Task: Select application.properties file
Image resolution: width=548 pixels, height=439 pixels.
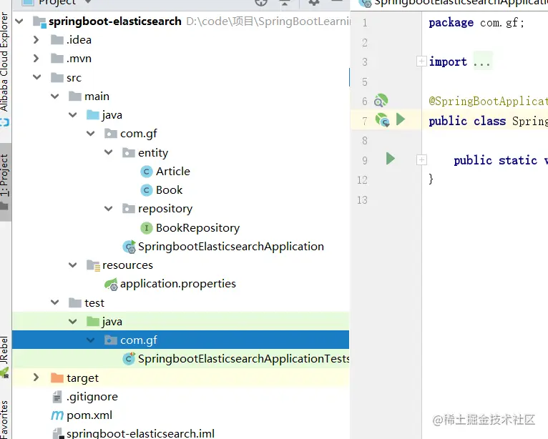Action: click(178, 284)
